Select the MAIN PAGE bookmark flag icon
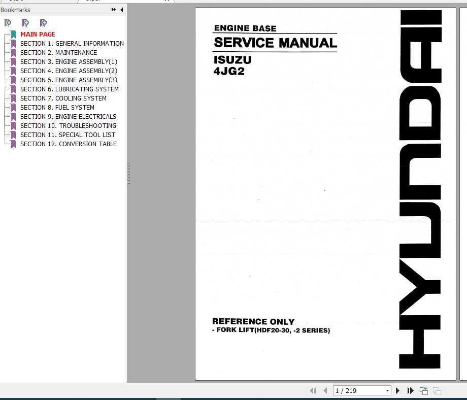Image resolution: width=467 pixels, height=400 pixels. [x=12, y=34]
